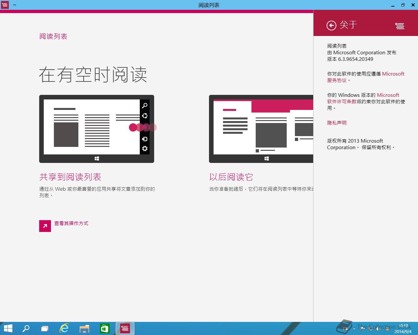418x335 pixels.
Task: Open network status tray icon
Action: click(x=371, y=328)
